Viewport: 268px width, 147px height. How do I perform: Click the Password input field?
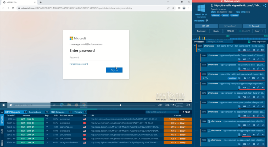coord(94,58)
